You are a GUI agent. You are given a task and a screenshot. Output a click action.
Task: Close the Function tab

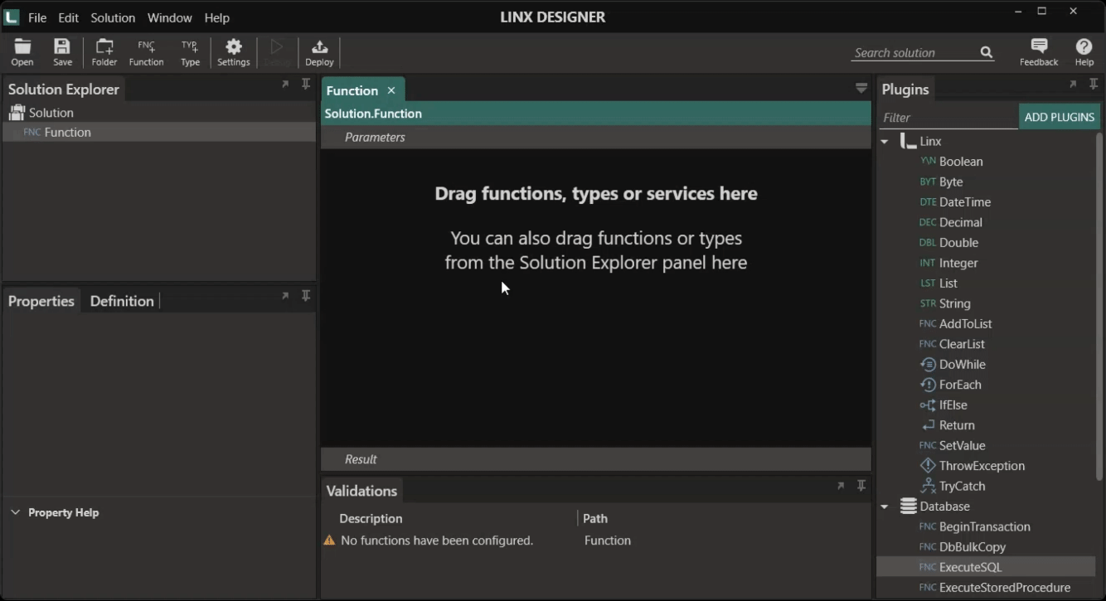pos(391,90)
